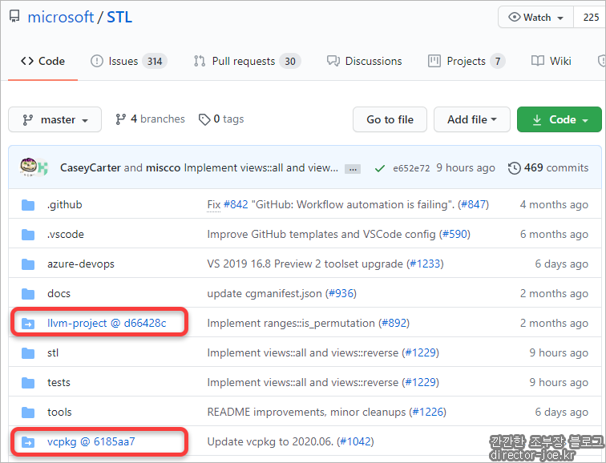Open the tools folder

[x=59, y=412]
